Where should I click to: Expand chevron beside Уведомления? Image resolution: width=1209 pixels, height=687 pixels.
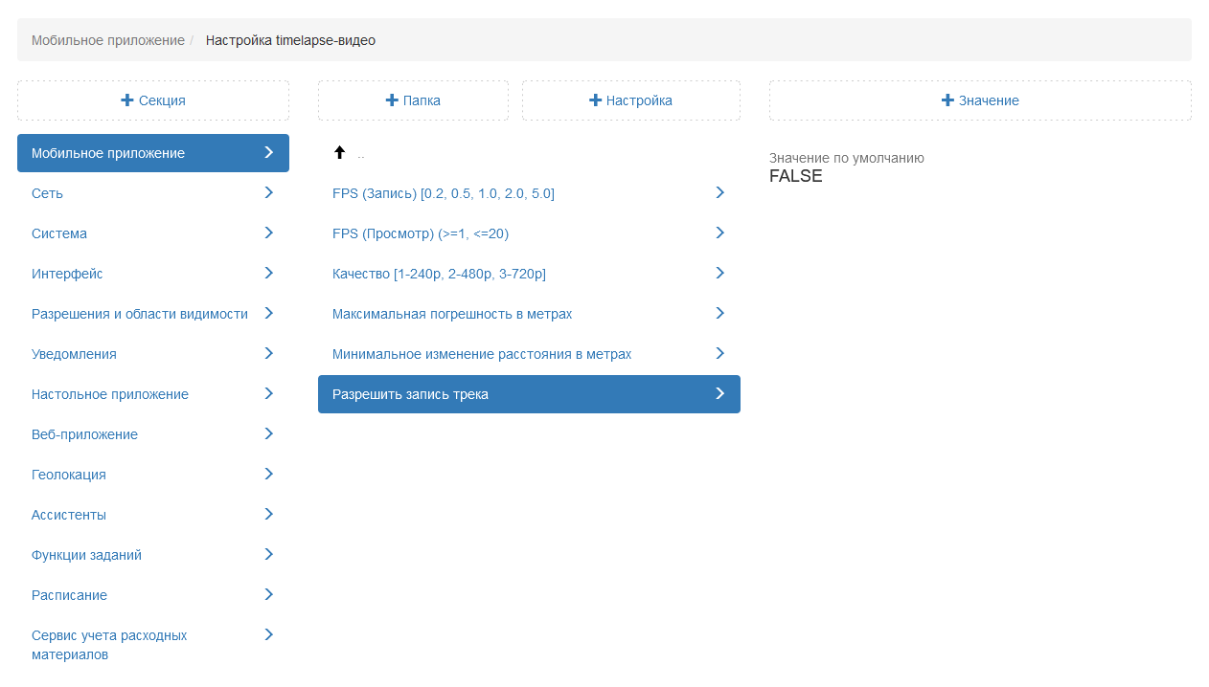pyautogui.click(x=268, y=353)
